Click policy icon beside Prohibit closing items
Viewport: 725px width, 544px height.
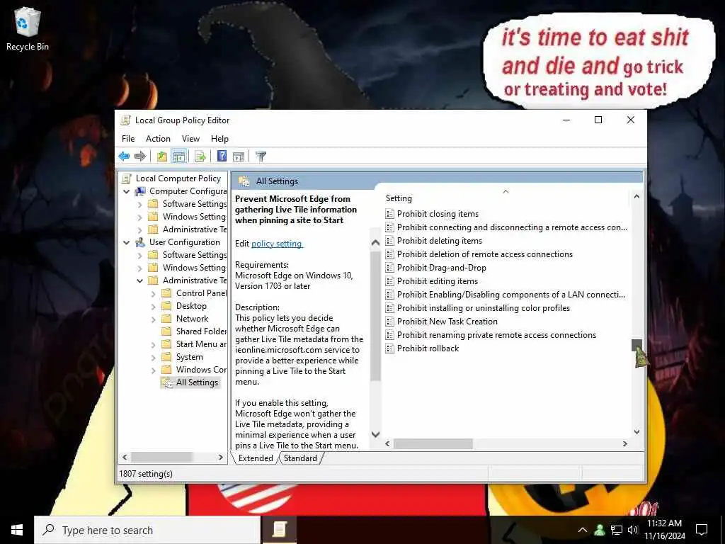(x=390, y=214)
